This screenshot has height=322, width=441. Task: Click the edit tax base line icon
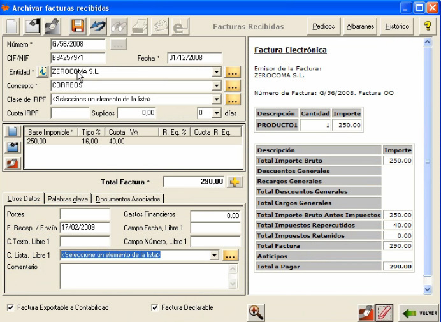13,147
